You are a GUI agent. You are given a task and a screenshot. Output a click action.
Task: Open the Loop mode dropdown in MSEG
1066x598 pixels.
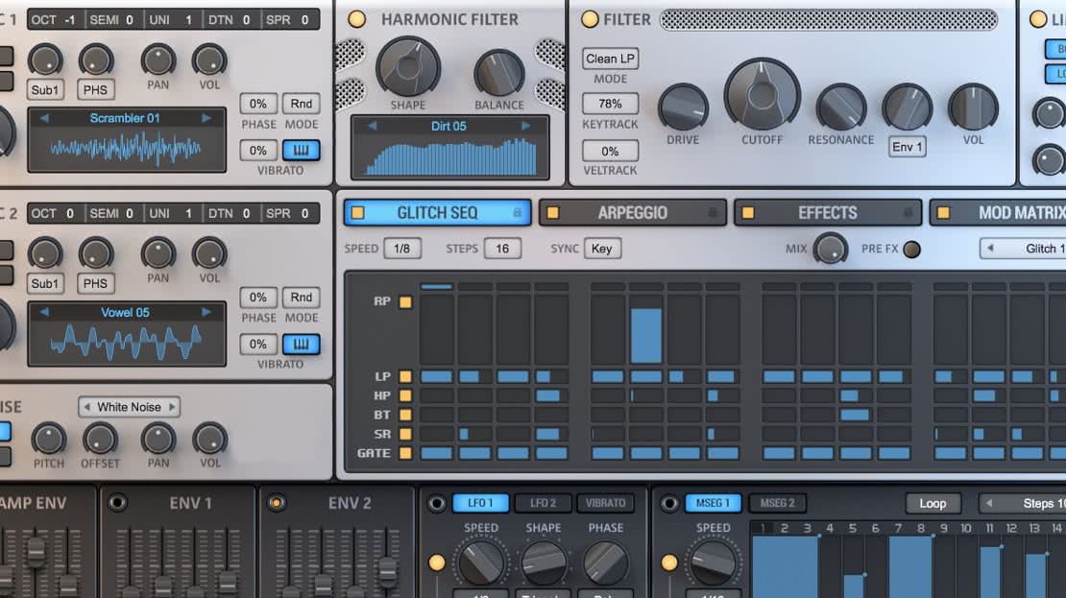(x=933, y=504)
